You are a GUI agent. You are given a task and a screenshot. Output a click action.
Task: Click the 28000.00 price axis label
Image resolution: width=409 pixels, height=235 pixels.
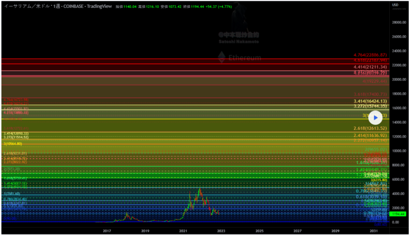pyautogui.click(x=398, y=23)
